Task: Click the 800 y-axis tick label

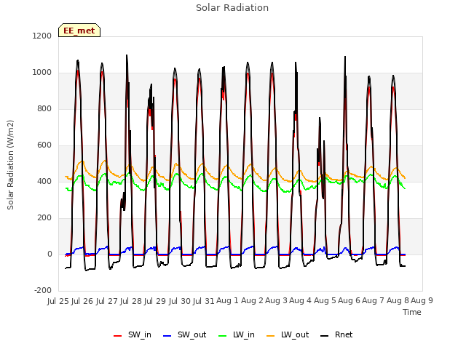Action: pyautogui.click(x=44, y=108)
